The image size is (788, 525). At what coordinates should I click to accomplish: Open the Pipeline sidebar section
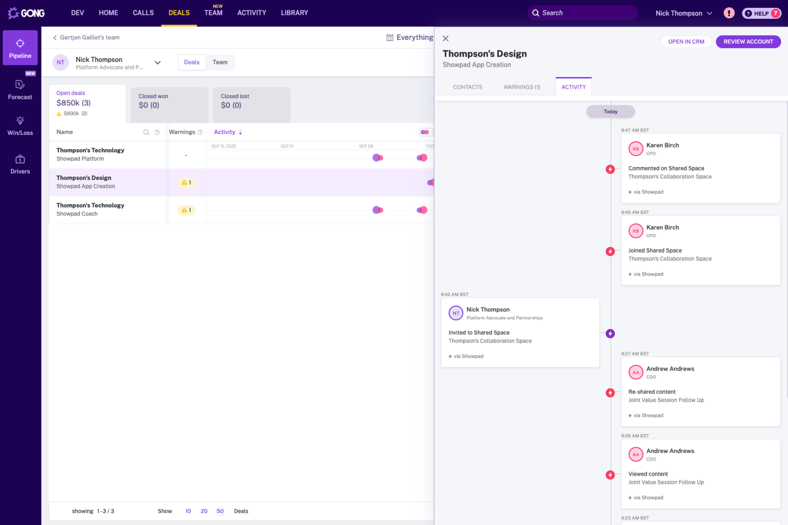(20, 48)
